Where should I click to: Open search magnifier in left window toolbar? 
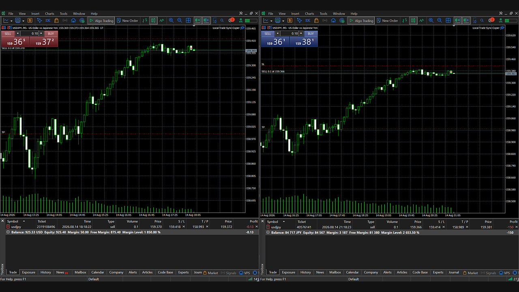222,20
